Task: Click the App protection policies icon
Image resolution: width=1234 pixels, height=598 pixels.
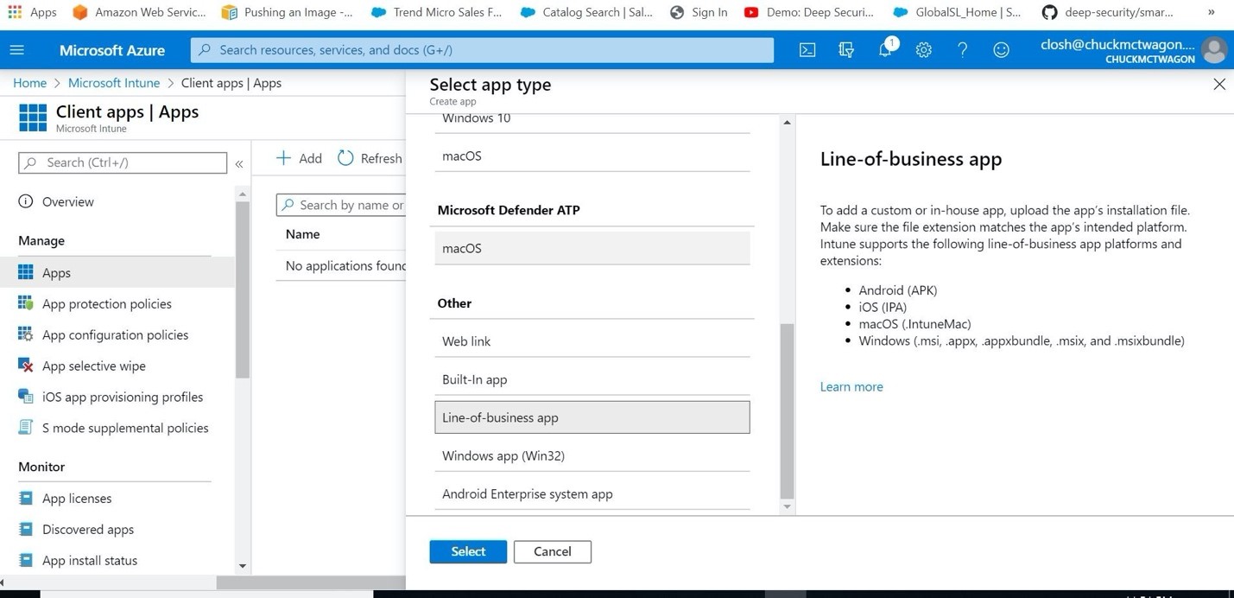Action: [26, 303]
